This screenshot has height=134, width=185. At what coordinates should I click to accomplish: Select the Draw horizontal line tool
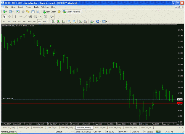click(20, 17)
